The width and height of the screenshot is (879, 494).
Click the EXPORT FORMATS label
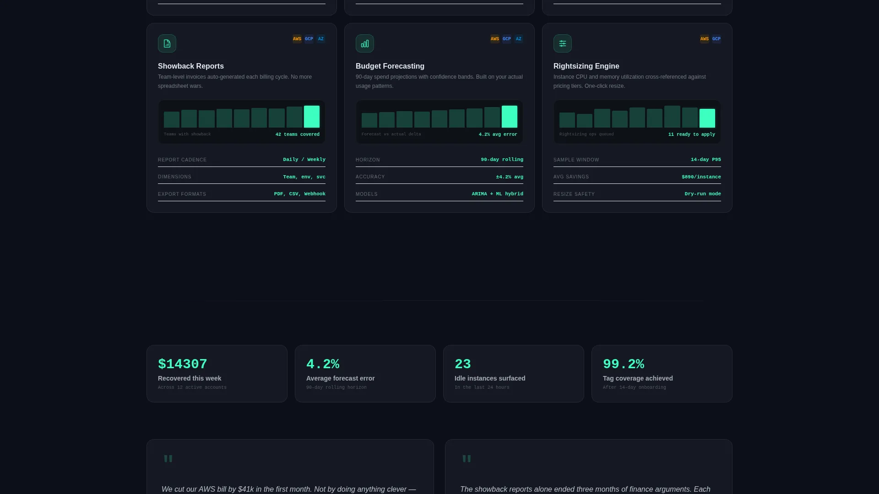coord(182,194)
